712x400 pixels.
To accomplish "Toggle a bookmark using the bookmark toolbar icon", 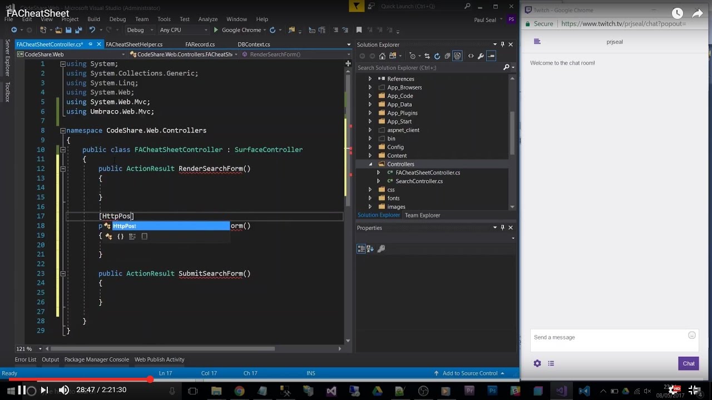I will pyautogui.click(x=359, y=30).
